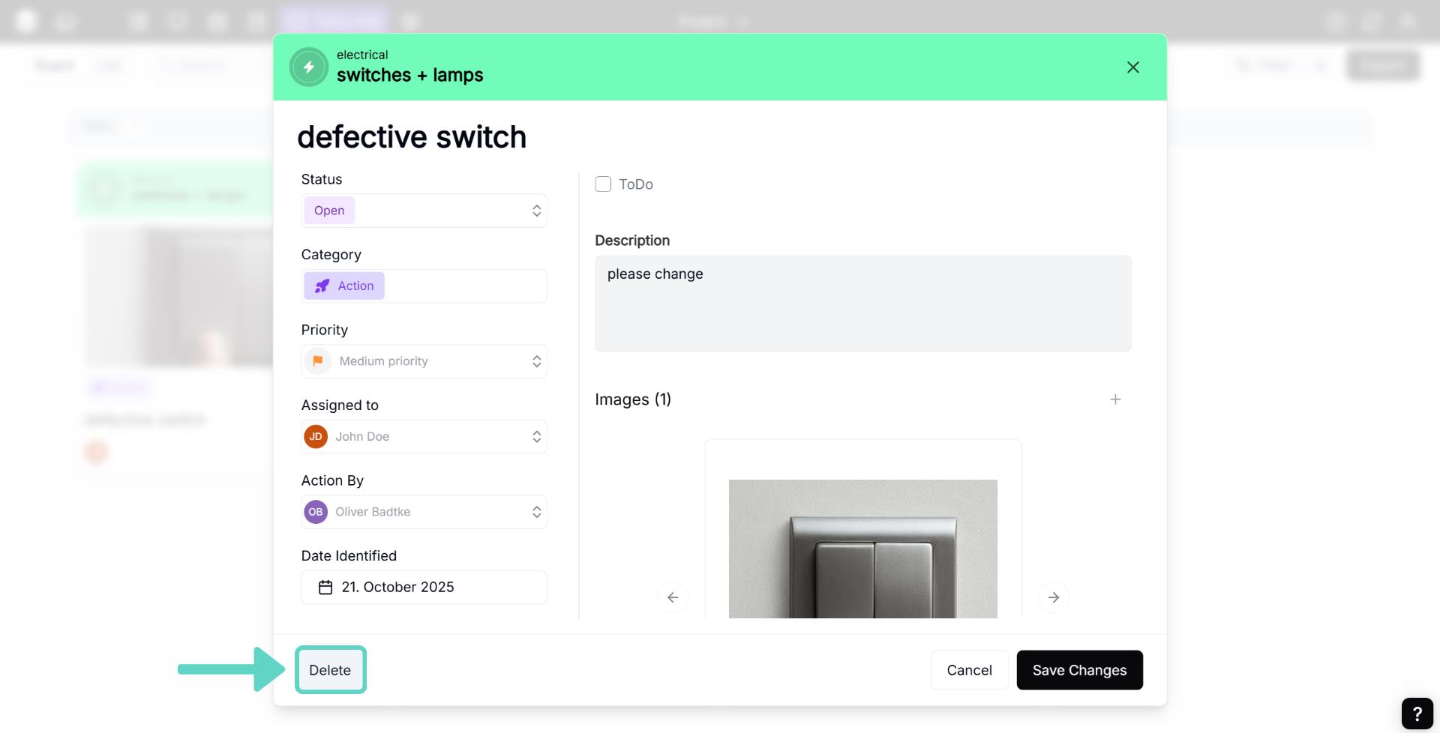Click the Cancel button

969,670
